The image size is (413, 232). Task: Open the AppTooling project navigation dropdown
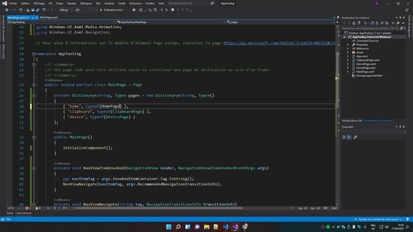coord(61,22)
